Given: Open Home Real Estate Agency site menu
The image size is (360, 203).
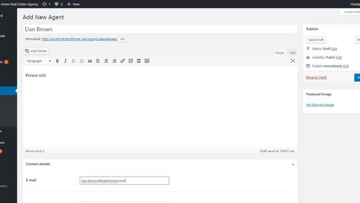Looking at the screenshot, I should point(19,4).
